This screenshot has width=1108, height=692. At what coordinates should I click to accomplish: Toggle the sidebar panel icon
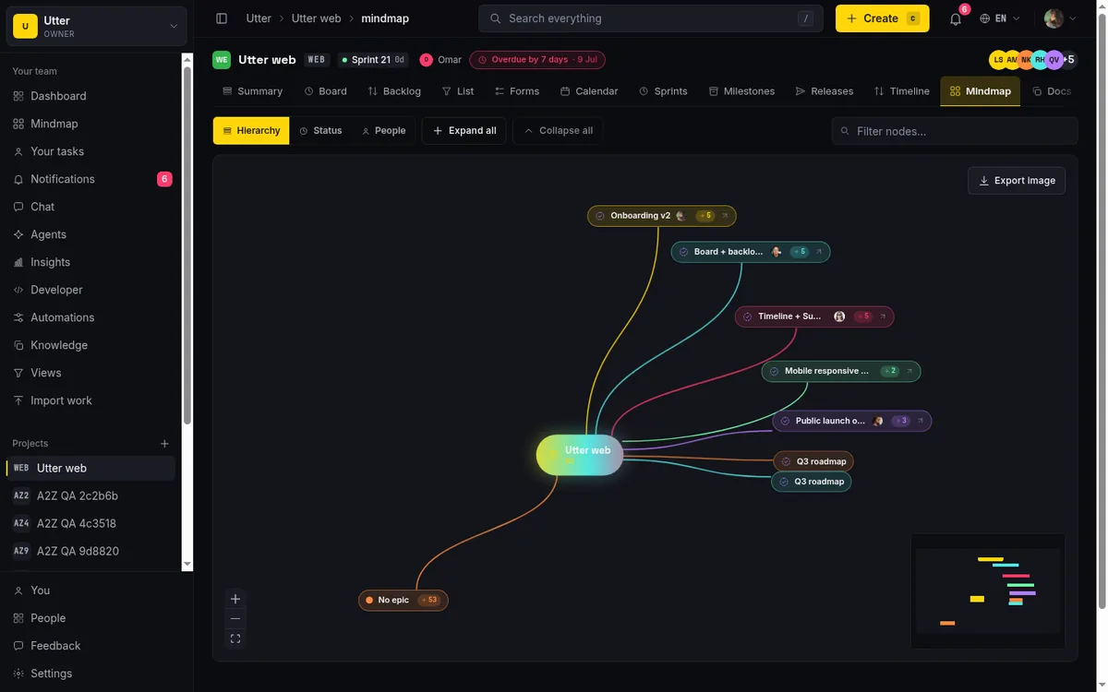click(222, 18)
